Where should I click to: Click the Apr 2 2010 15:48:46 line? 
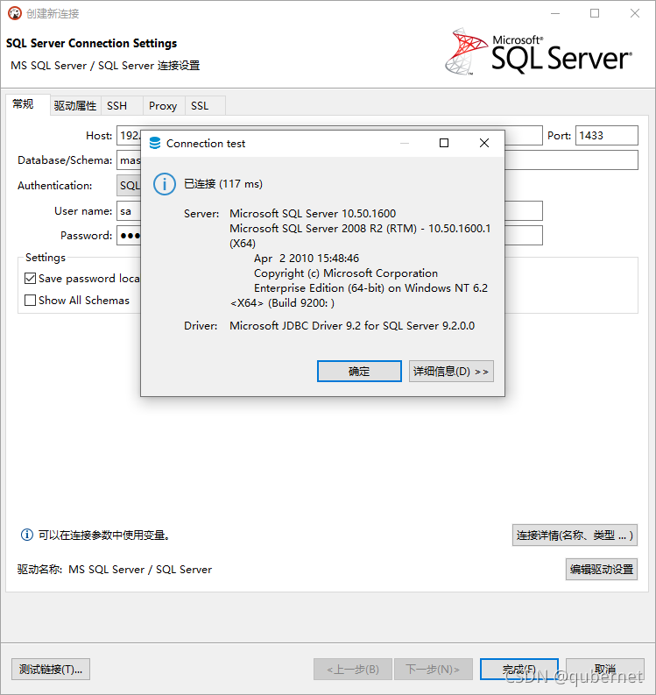pos(307,259)
